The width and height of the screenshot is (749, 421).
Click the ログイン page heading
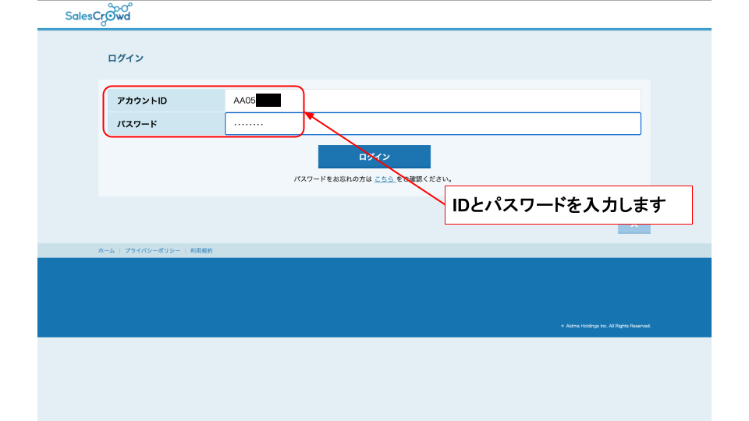[x=126, y=58]
